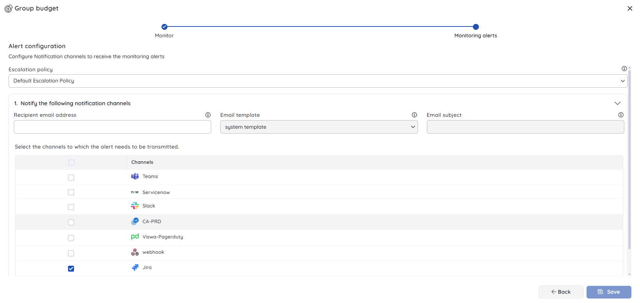Viewport: 640px width, 303px height.
Task: Open the Escalation policy dropdown
Action: coord(318,81)
